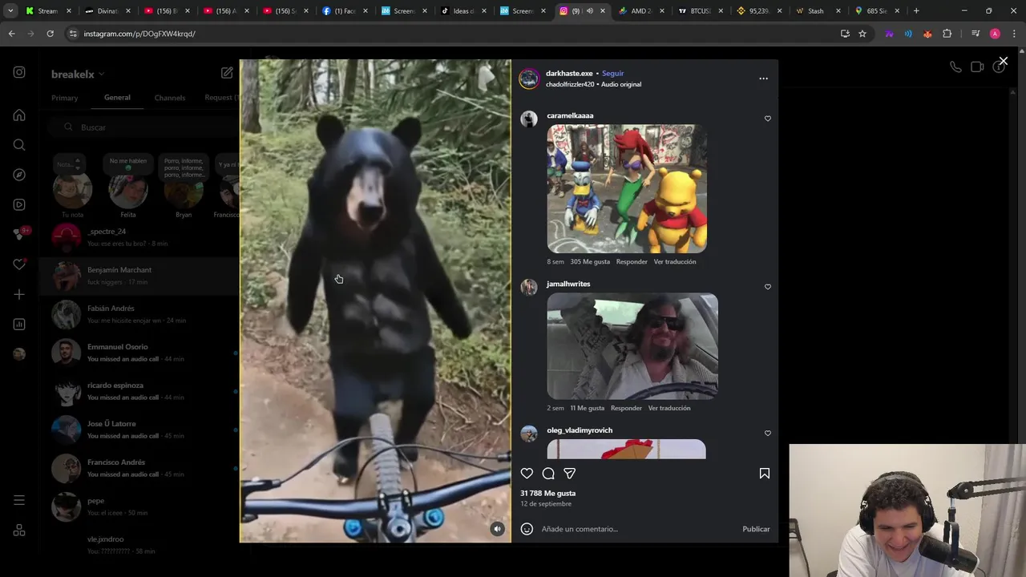This screenshot has width=1026, height=577.
Task: Open Reels icon in the sidebar
Action: [19, 204]
